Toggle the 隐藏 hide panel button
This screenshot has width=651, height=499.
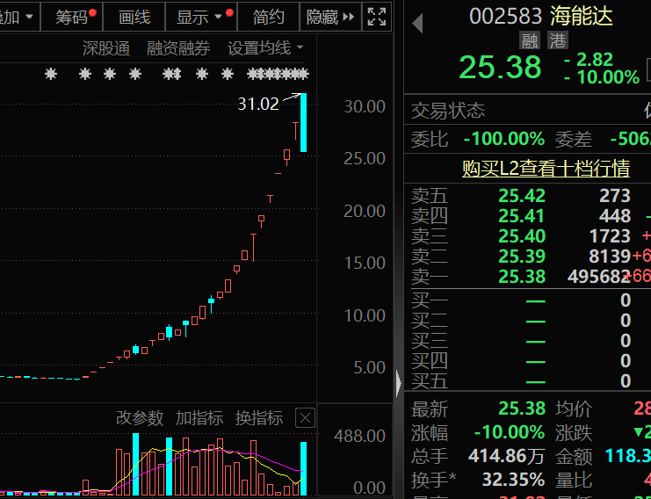point(329,17)
